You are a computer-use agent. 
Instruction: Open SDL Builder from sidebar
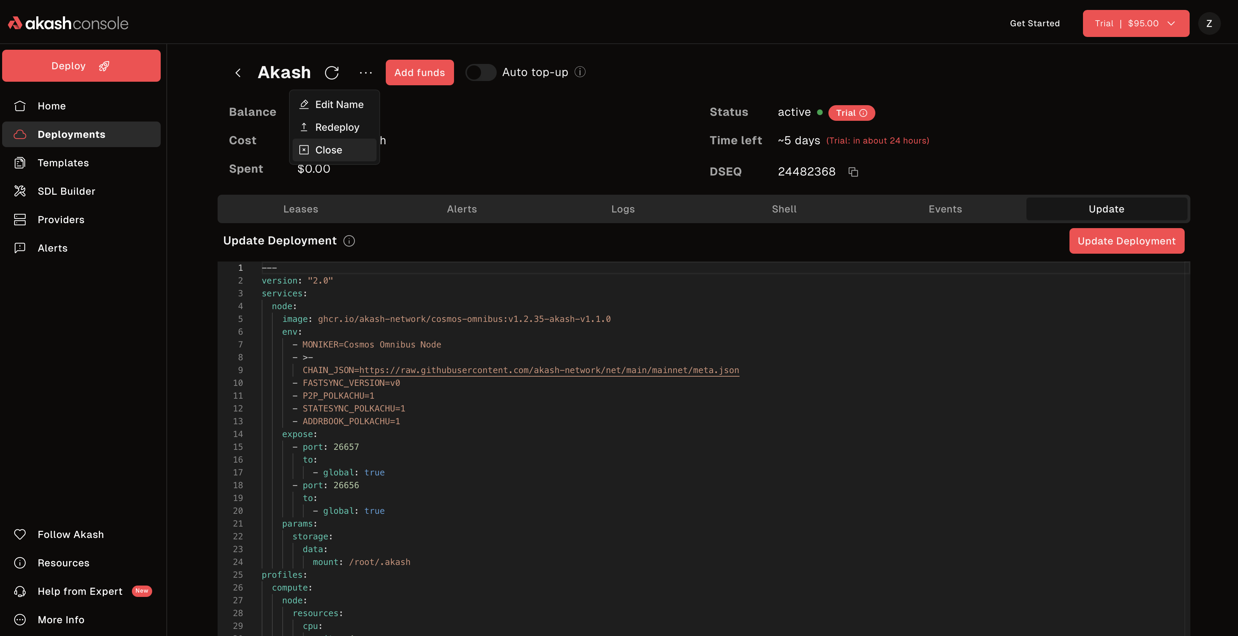(66, 191)
